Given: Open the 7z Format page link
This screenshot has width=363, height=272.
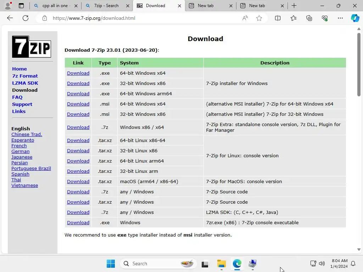Looking at the screenshot, I should pos(25,76).
